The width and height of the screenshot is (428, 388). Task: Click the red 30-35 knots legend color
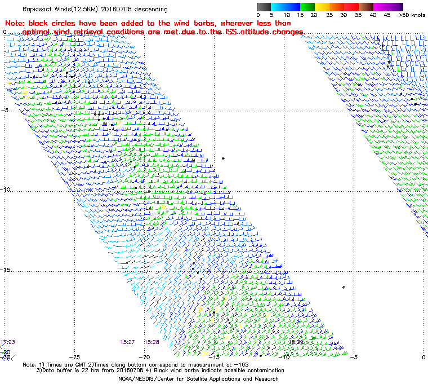tap(351, 7)
